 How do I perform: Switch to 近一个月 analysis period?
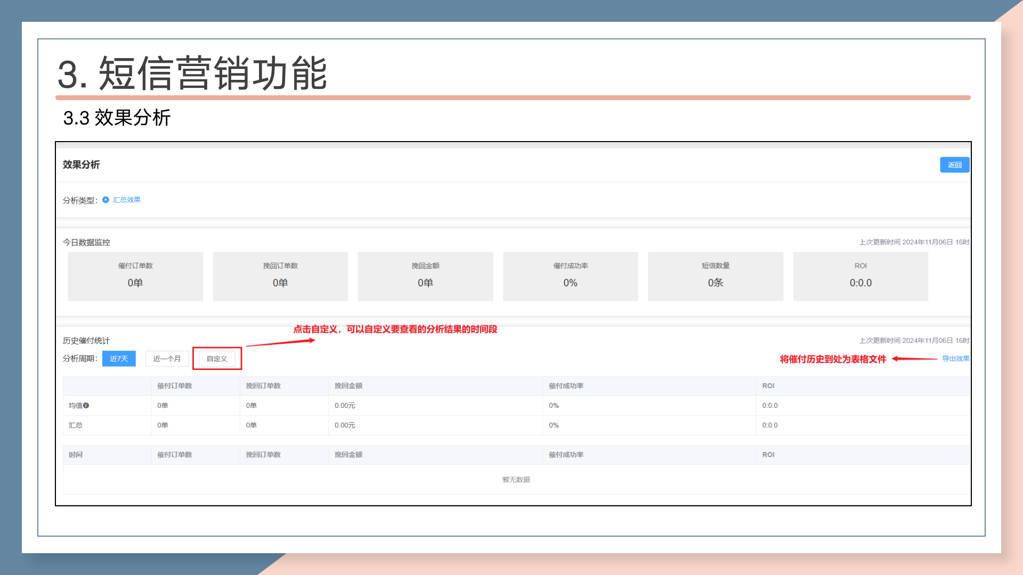[167, 359]
